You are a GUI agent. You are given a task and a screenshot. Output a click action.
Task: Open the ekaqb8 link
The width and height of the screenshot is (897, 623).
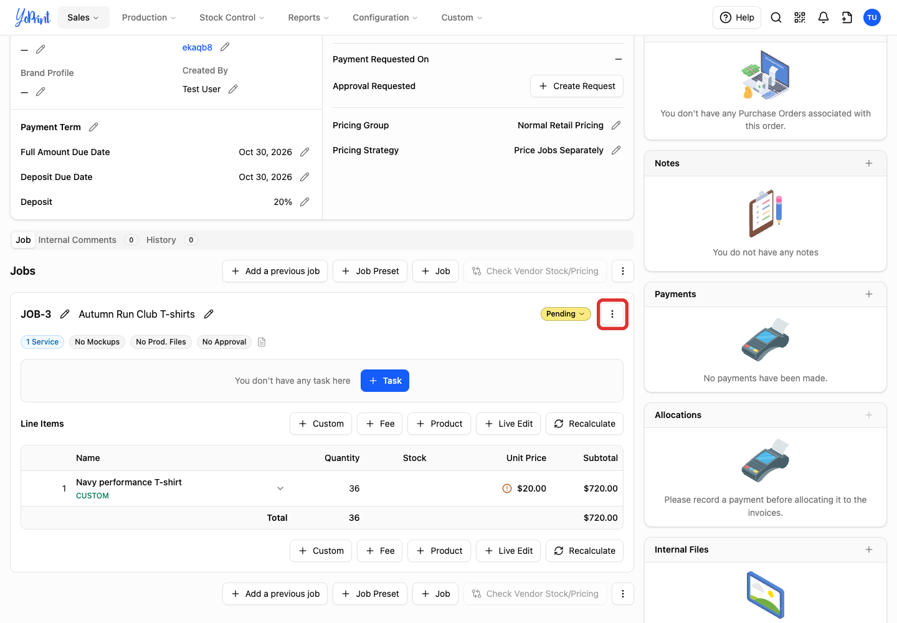click(197, 47)
